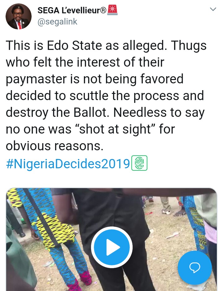This screenshot has width=223, height=291.
Task: Click the green fingerprint emoji after the hashtag
Action: coord(139,163)
